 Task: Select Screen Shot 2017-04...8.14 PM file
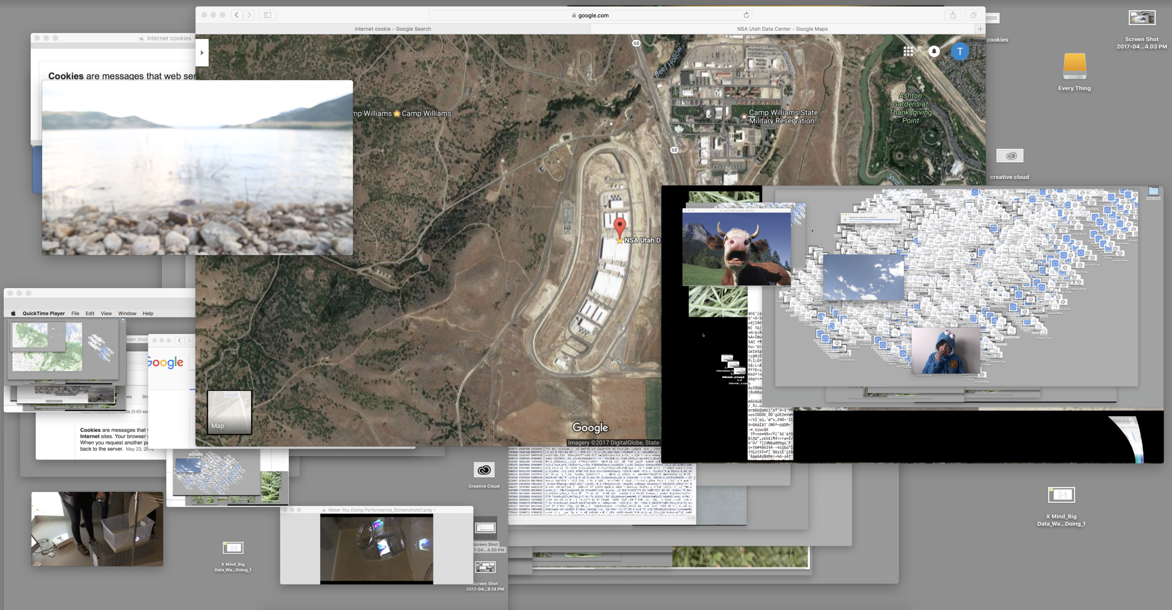pos(485,567)
